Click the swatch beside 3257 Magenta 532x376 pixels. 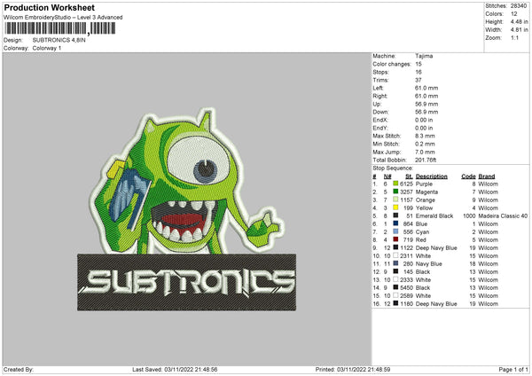tap(395, 192)
